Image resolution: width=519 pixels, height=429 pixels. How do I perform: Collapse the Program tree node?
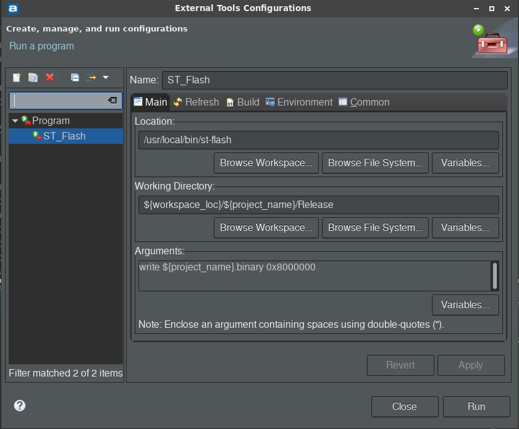coord(15,121)
